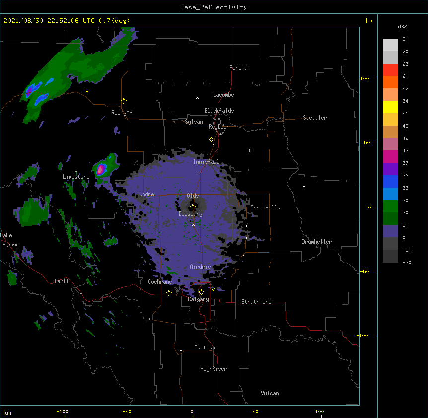Click the Sylvan label

[x=194, y=122]
